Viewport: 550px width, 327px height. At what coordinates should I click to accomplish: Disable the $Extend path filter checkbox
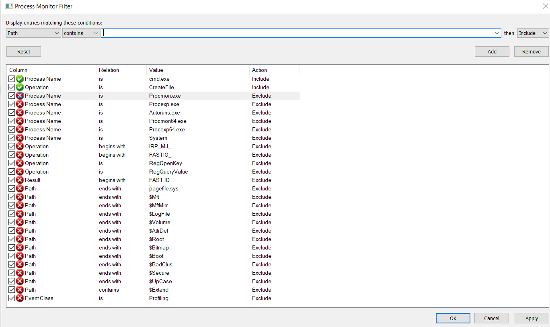tap(12, 290)
